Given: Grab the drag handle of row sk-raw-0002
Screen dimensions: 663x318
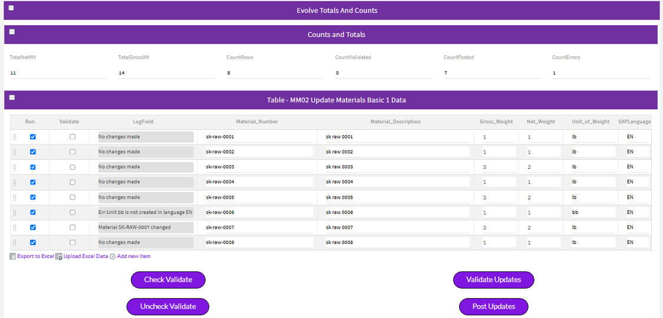Looking at the screenshot, I should point(14,152).
